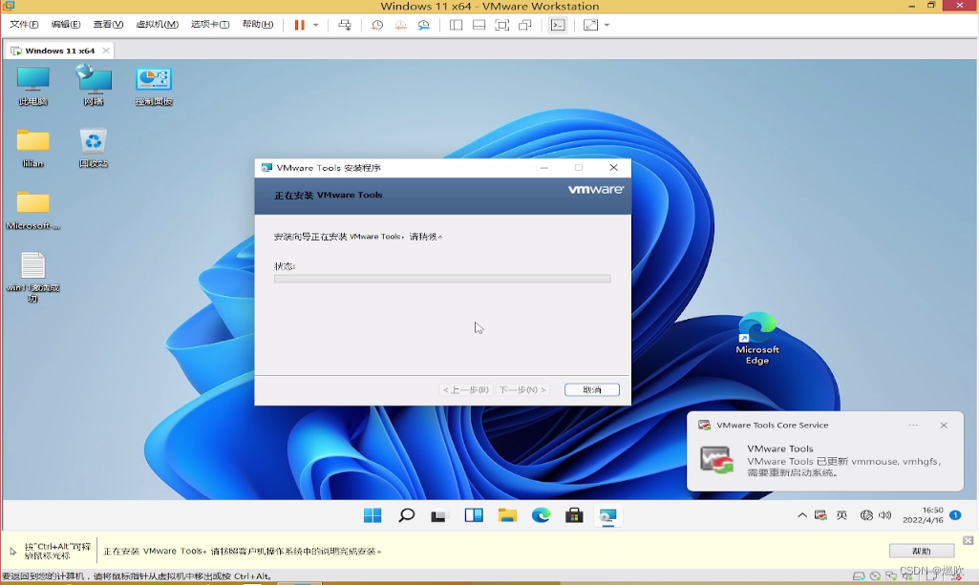Launch Edge from the taskbar
The height and width of the screenshot is (585, 979).
pyautogui.click(x=541, y=515)
